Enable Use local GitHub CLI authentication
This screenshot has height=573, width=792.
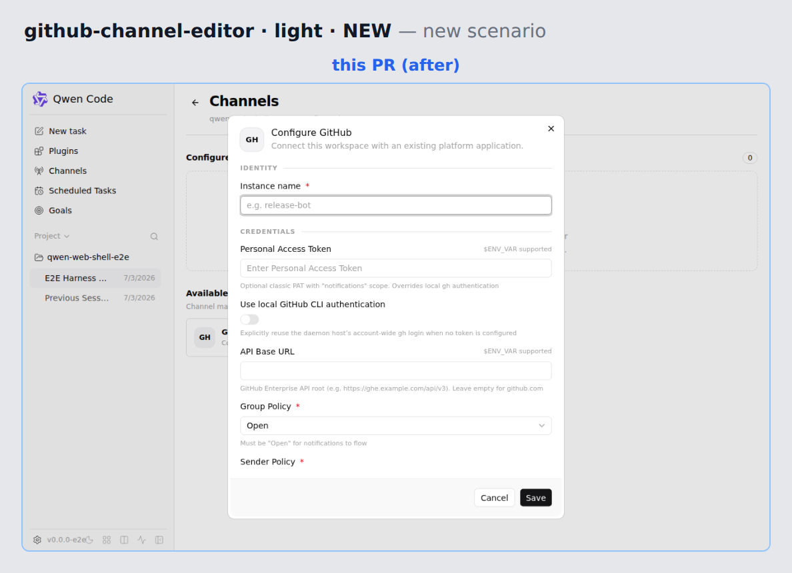pyautogui.click(x=249, y=320)
